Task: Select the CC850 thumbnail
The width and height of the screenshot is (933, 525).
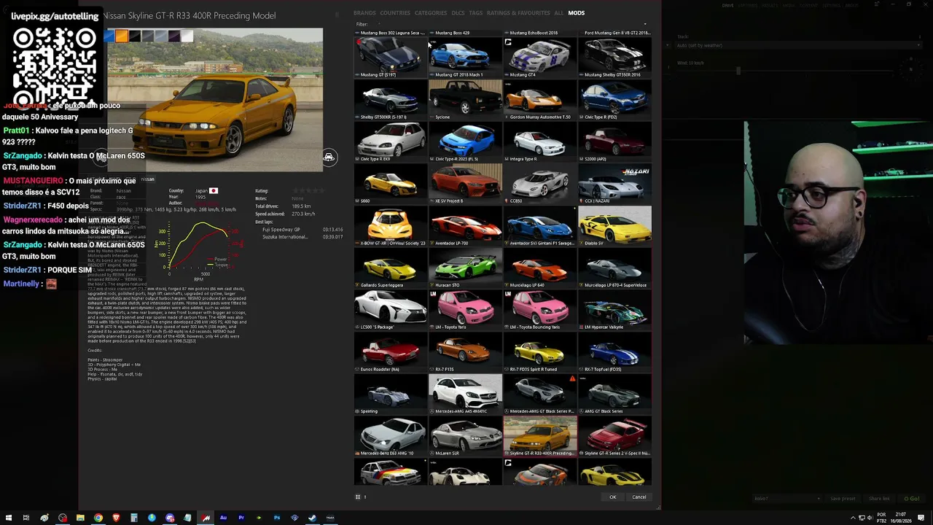Action: click(x=539, y=184)
